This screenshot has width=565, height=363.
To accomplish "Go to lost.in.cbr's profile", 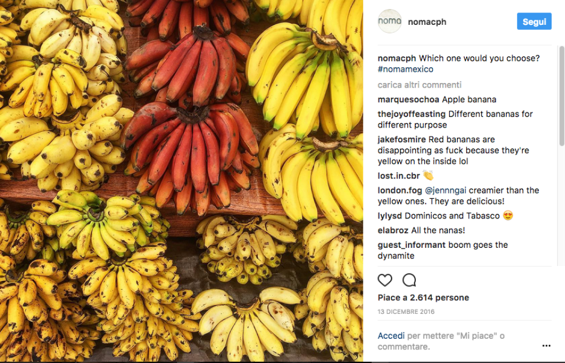I will [x=399, y=176].
